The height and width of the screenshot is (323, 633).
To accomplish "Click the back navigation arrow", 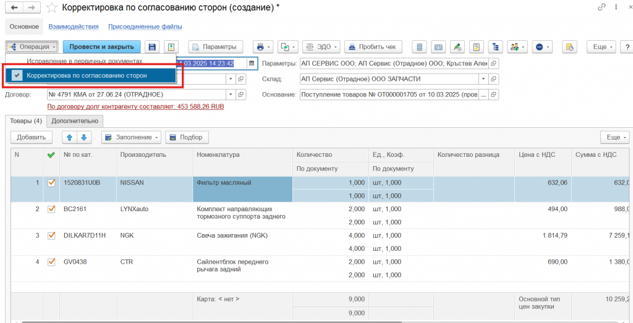I will (14, 8).
